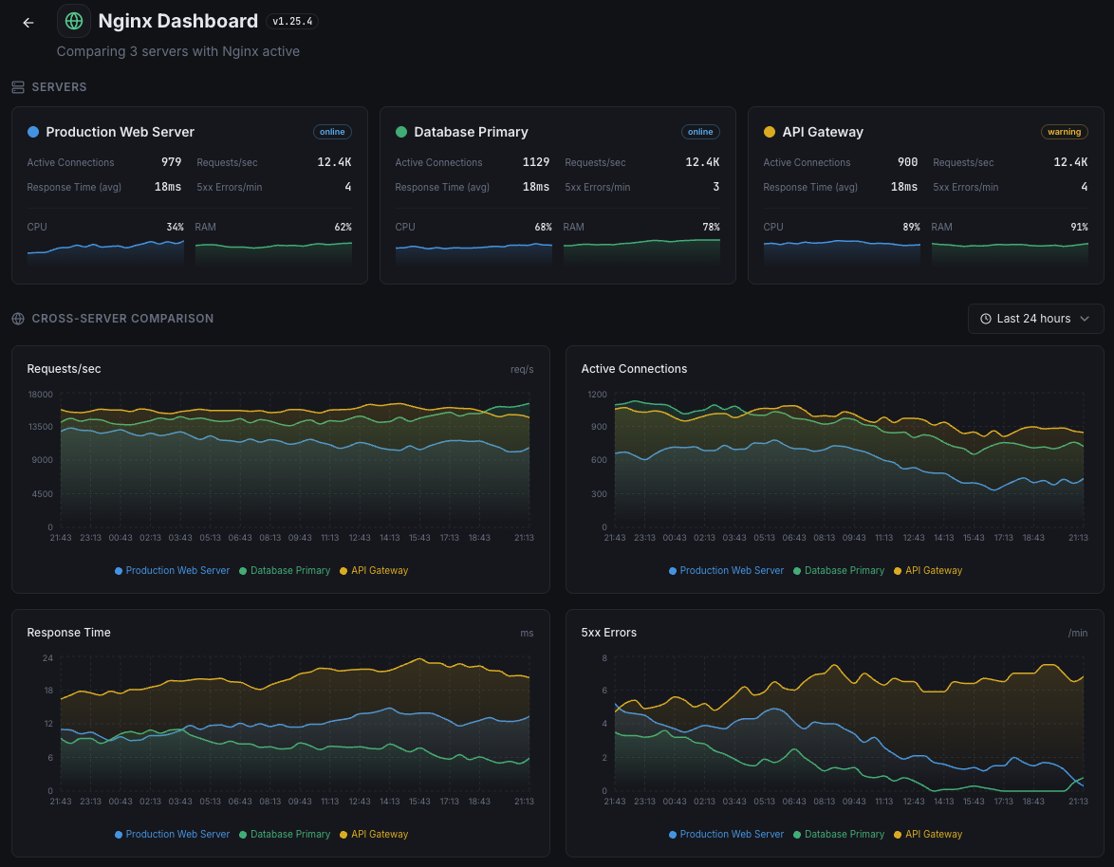Click the servers icon next to SERVERS heading
Screen dimensions: 1114x867
coord(17,86)
